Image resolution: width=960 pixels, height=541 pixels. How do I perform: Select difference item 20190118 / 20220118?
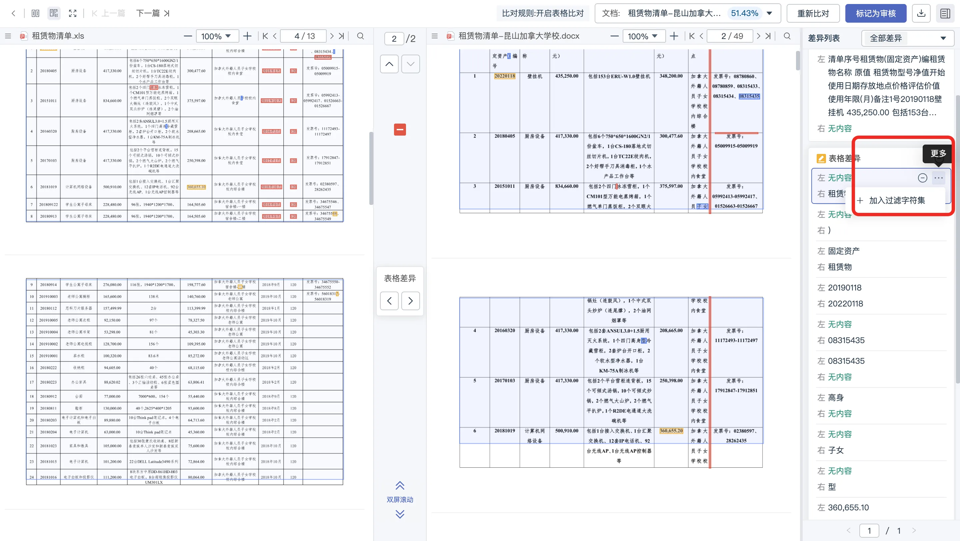coord(881,295)
